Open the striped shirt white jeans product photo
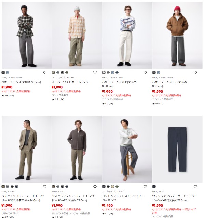 click(127, 35)
